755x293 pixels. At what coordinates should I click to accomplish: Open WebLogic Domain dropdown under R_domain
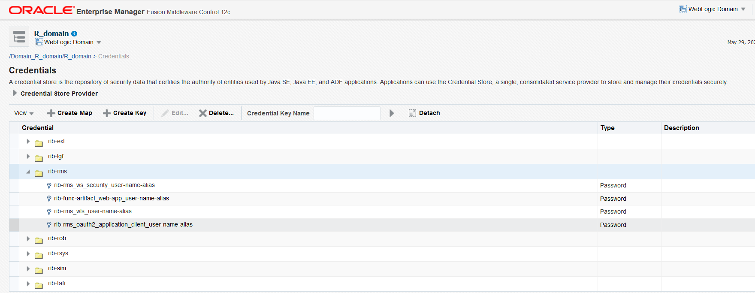tap(68, 42)
